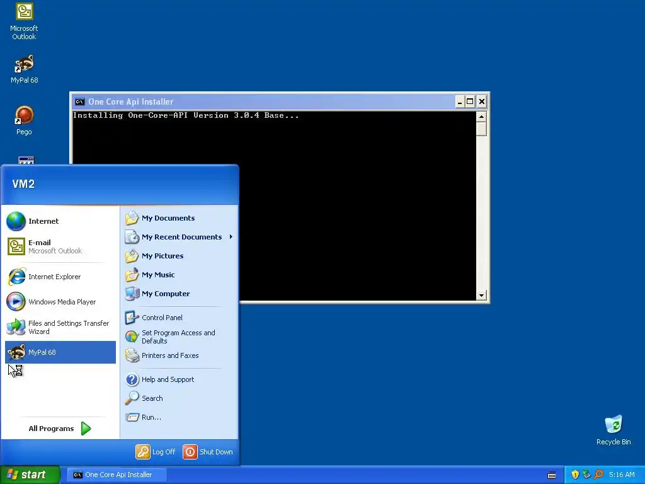Viewport: 645px width, 484px height.
Task: Launch Internet Explorer from Start menu
Action: pyautogui.click(x=60, y=277)
